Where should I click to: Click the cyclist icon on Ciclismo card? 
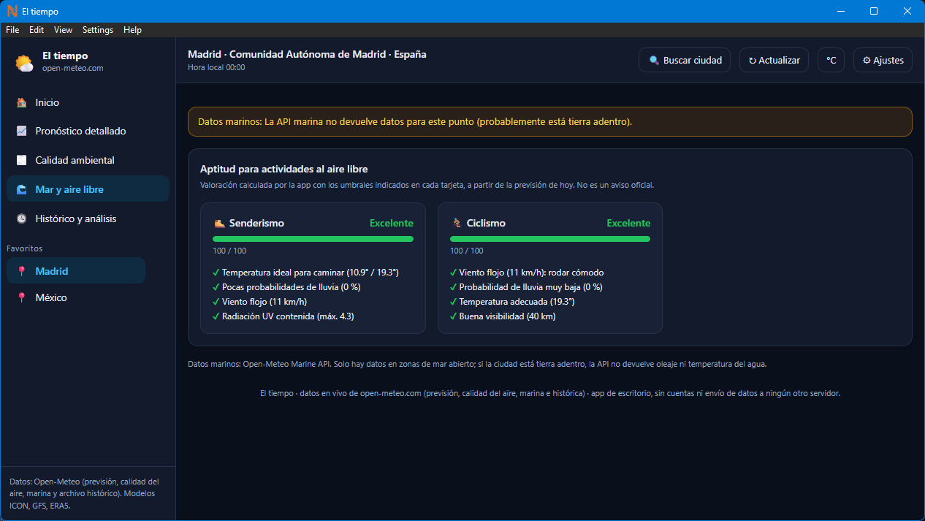tap(457, 224)
